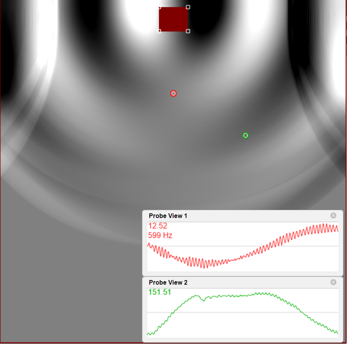Click the dark red source rectangle
Screen dimensions: 347x344
[x=173, y=19]
